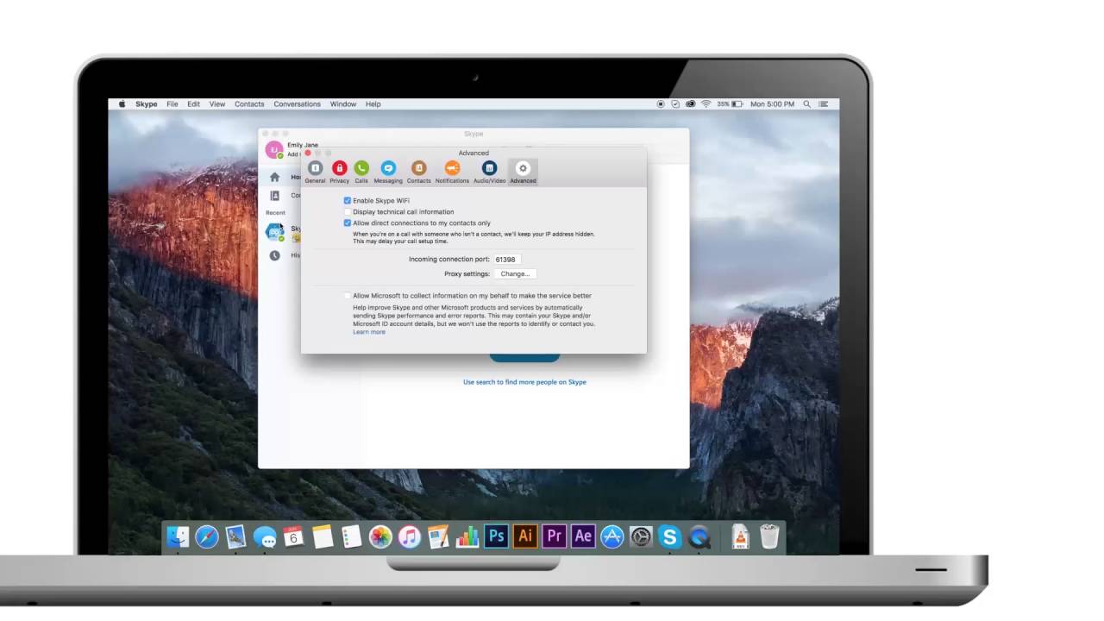Open Trash from the Dock
Image resolution: width=1104 pixels, height=621 pixels.
click(769, 536)
